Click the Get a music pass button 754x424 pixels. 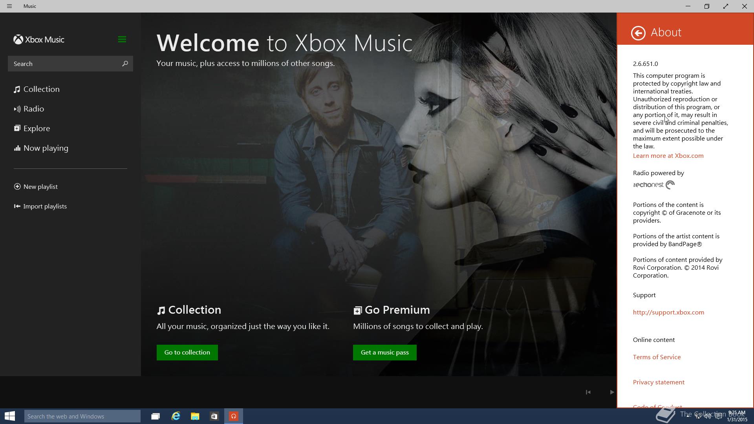(x=385, y=353)
